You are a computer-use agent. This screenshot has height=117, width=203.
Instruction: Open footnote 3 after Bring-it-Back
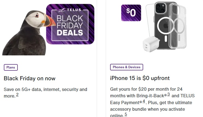[168, 95]
